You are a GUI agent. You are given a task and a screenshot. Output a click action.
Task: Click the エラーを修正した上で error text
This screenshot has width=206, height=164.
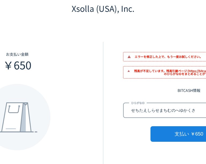(x=168, y=57)
